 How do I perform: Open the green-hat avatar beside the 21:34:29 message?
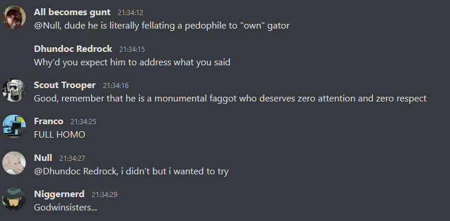pyautogui.click(x=14, y=199)
